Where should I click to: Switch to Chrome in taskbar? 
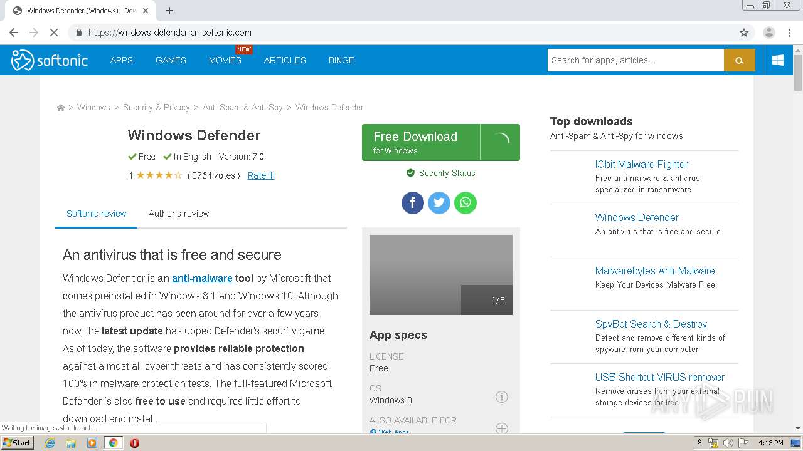tap(113, 443)
